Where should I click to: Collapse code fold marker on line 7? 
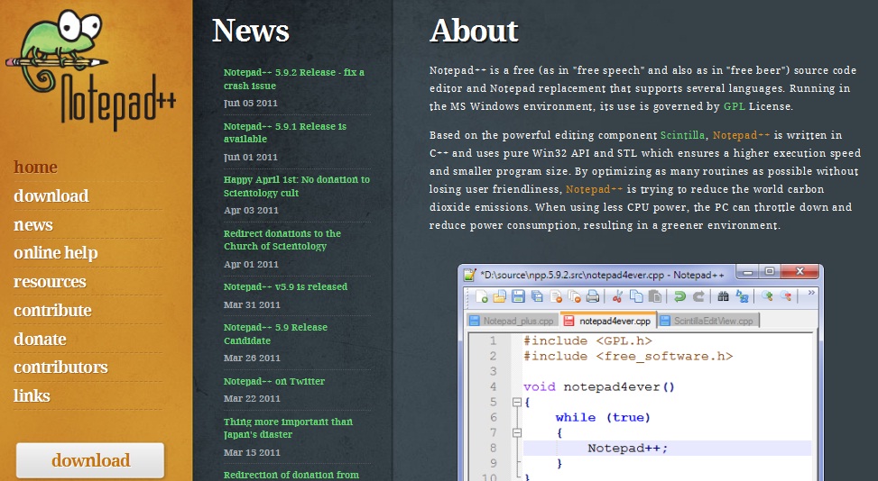pyautogui.click(x=517, y=432)
